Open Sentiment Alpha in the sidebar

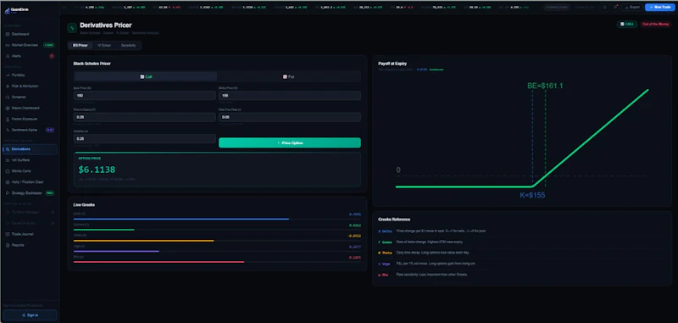point(30,130)
